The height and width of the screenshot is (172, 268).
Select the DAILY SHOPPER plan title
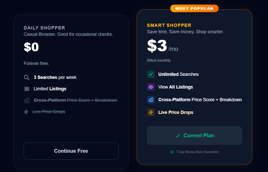44,28
